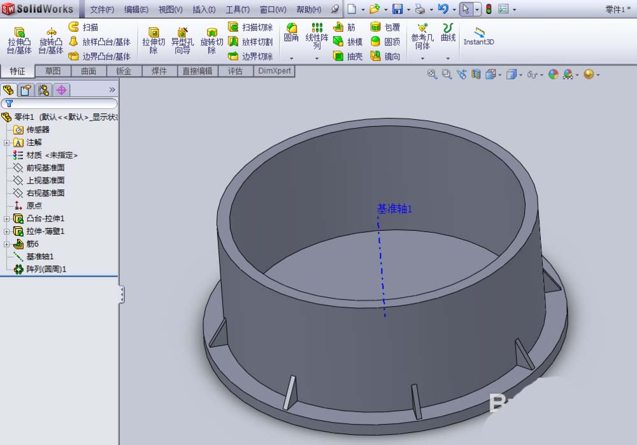The height and width of the screenshot is (445, 637).
Task: Expand the Curves dropdown arrow
Action: (x=448, y=58)
